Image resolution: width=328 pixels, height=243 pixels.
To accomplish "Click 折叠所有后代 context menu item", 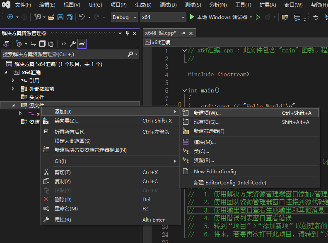I will point(110,132).
